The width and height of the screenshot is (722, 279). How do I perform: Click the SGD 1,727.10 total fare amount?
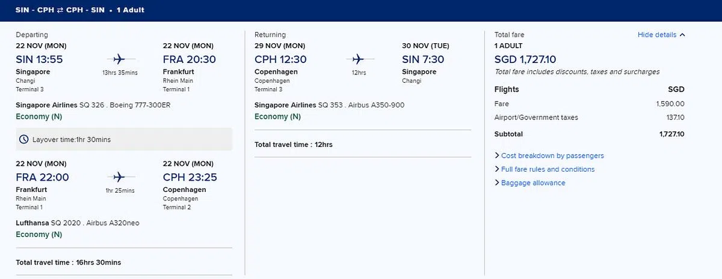point(525,59)
